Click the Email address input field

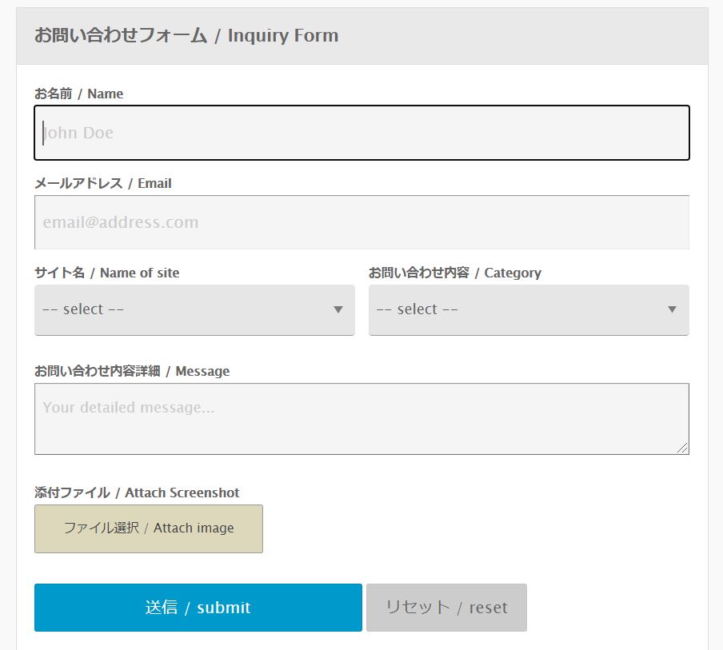(362, 222)
